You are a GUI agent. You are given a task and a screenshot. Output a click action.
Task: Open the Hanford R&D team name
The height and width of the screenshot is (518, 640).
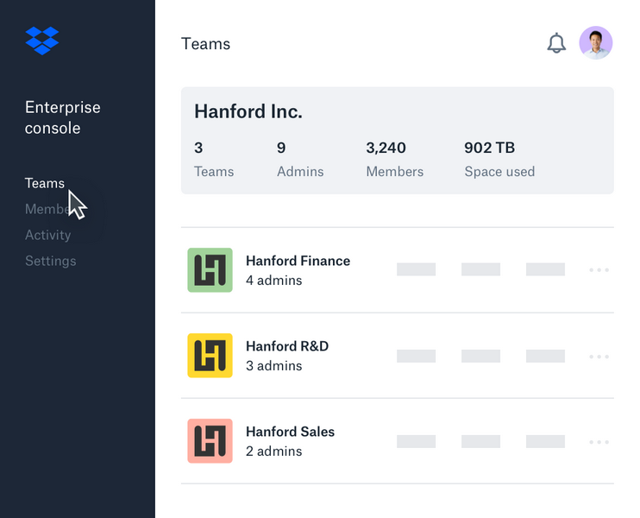286,346
